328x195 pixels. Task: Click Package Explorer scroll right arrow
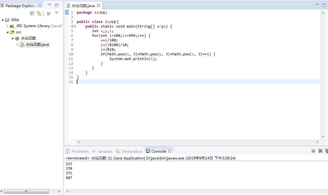(x=59, y=191)
